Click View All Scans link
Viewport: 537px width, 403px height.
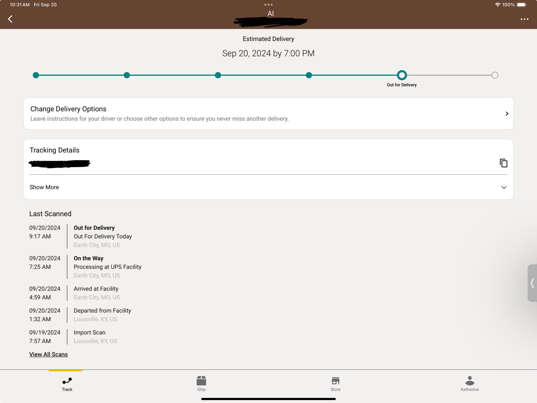click(48, 354)
